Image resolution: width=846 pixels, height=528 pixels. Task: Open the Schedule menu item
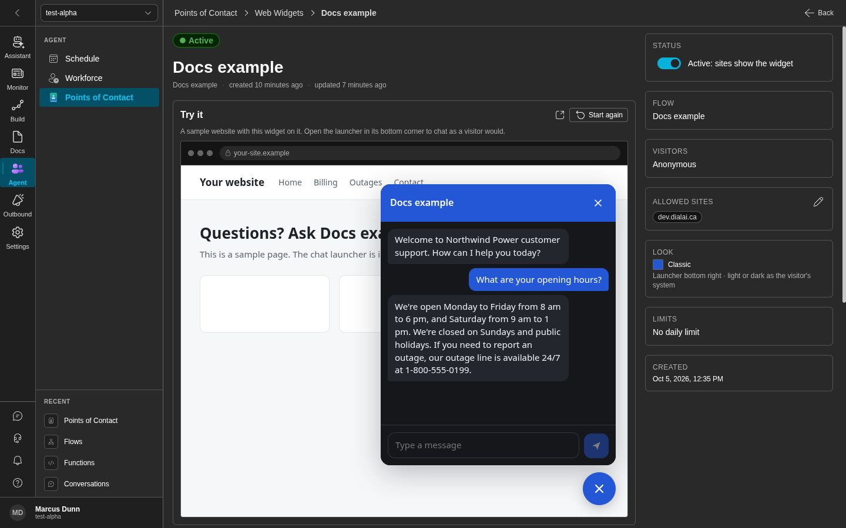click(99, 59)
